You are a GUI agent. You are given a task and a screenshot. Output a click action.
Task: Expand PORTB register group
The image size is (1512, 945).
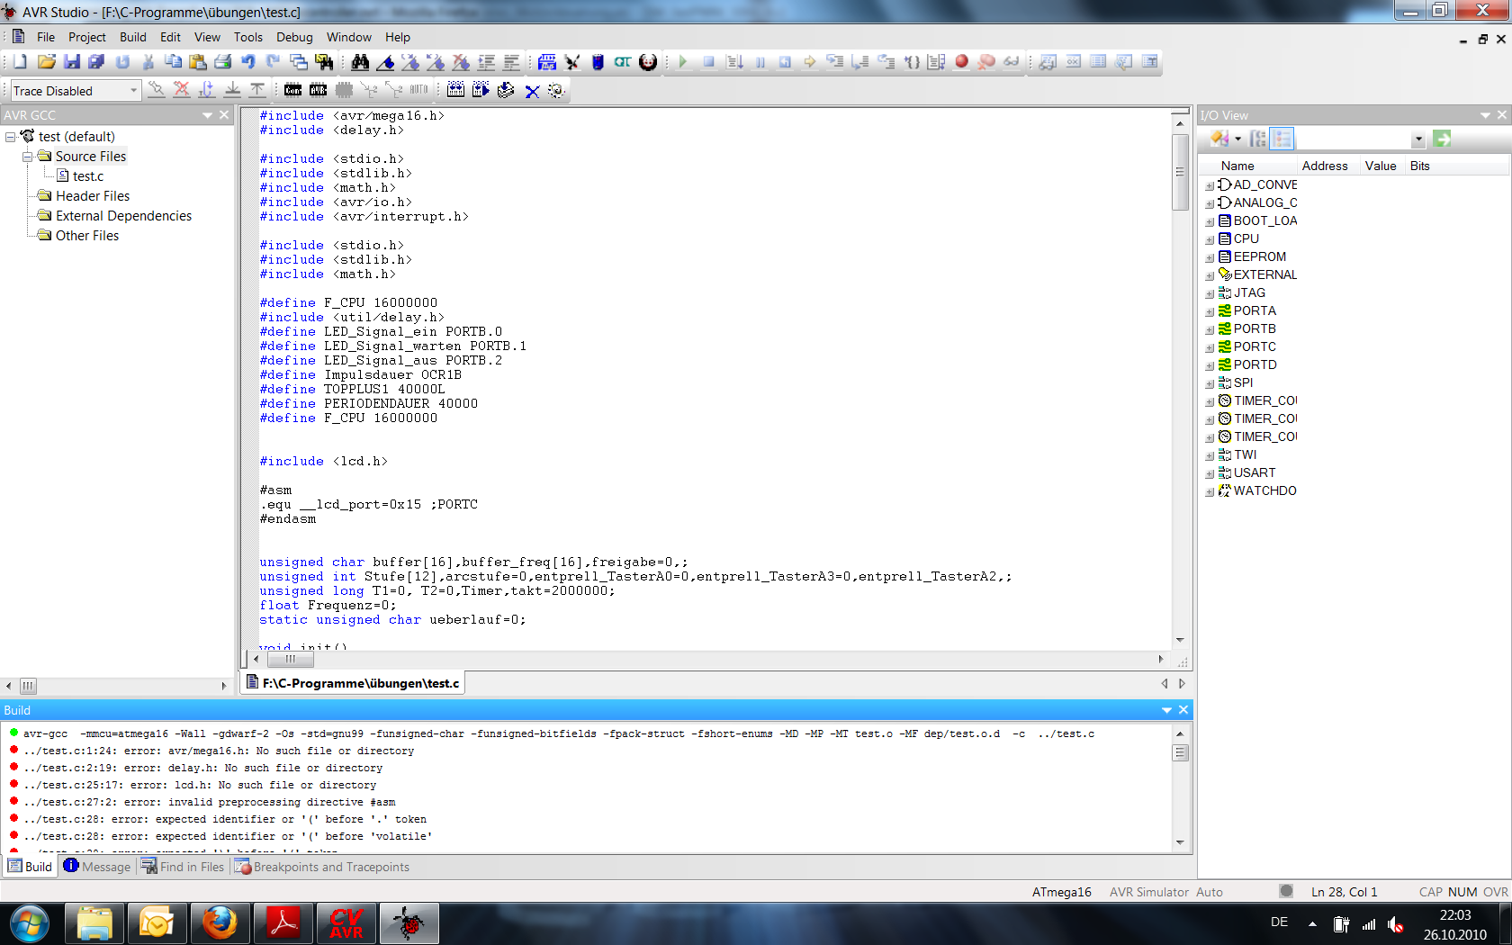1210,329
